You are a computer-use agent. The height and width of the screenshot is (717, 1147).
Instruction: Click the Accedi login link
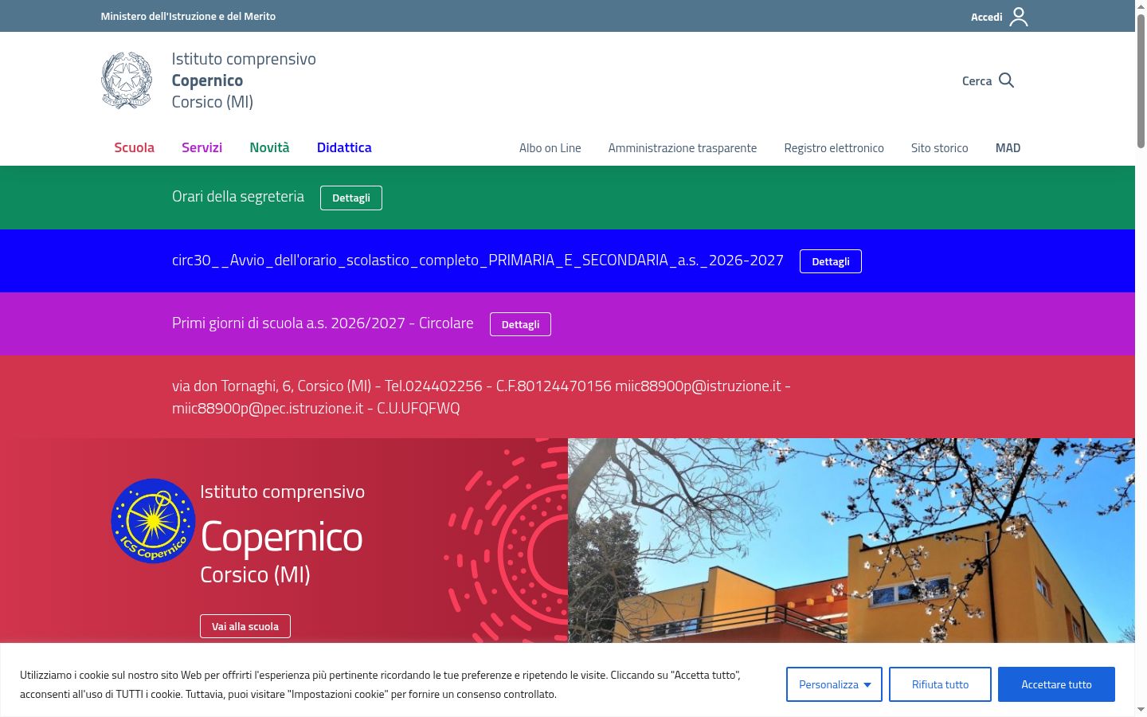[x=986, y=17]
